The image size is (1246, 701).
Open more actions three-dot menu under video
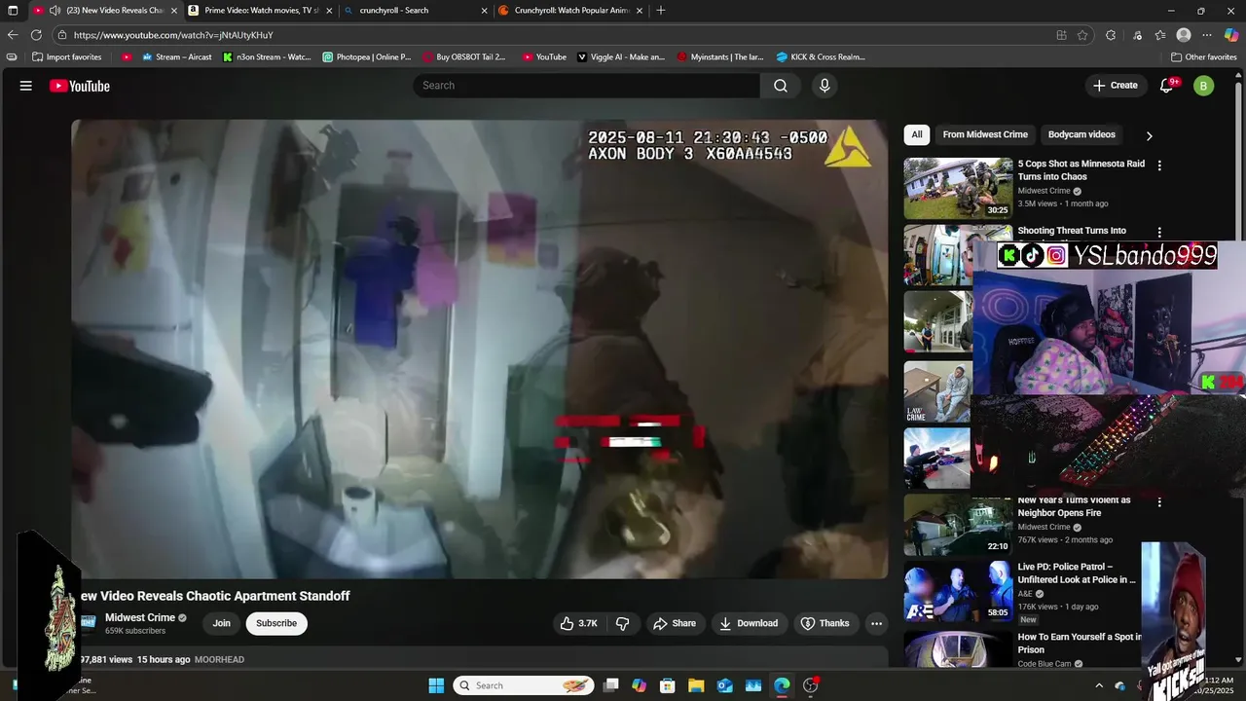(x=876, y=623)
